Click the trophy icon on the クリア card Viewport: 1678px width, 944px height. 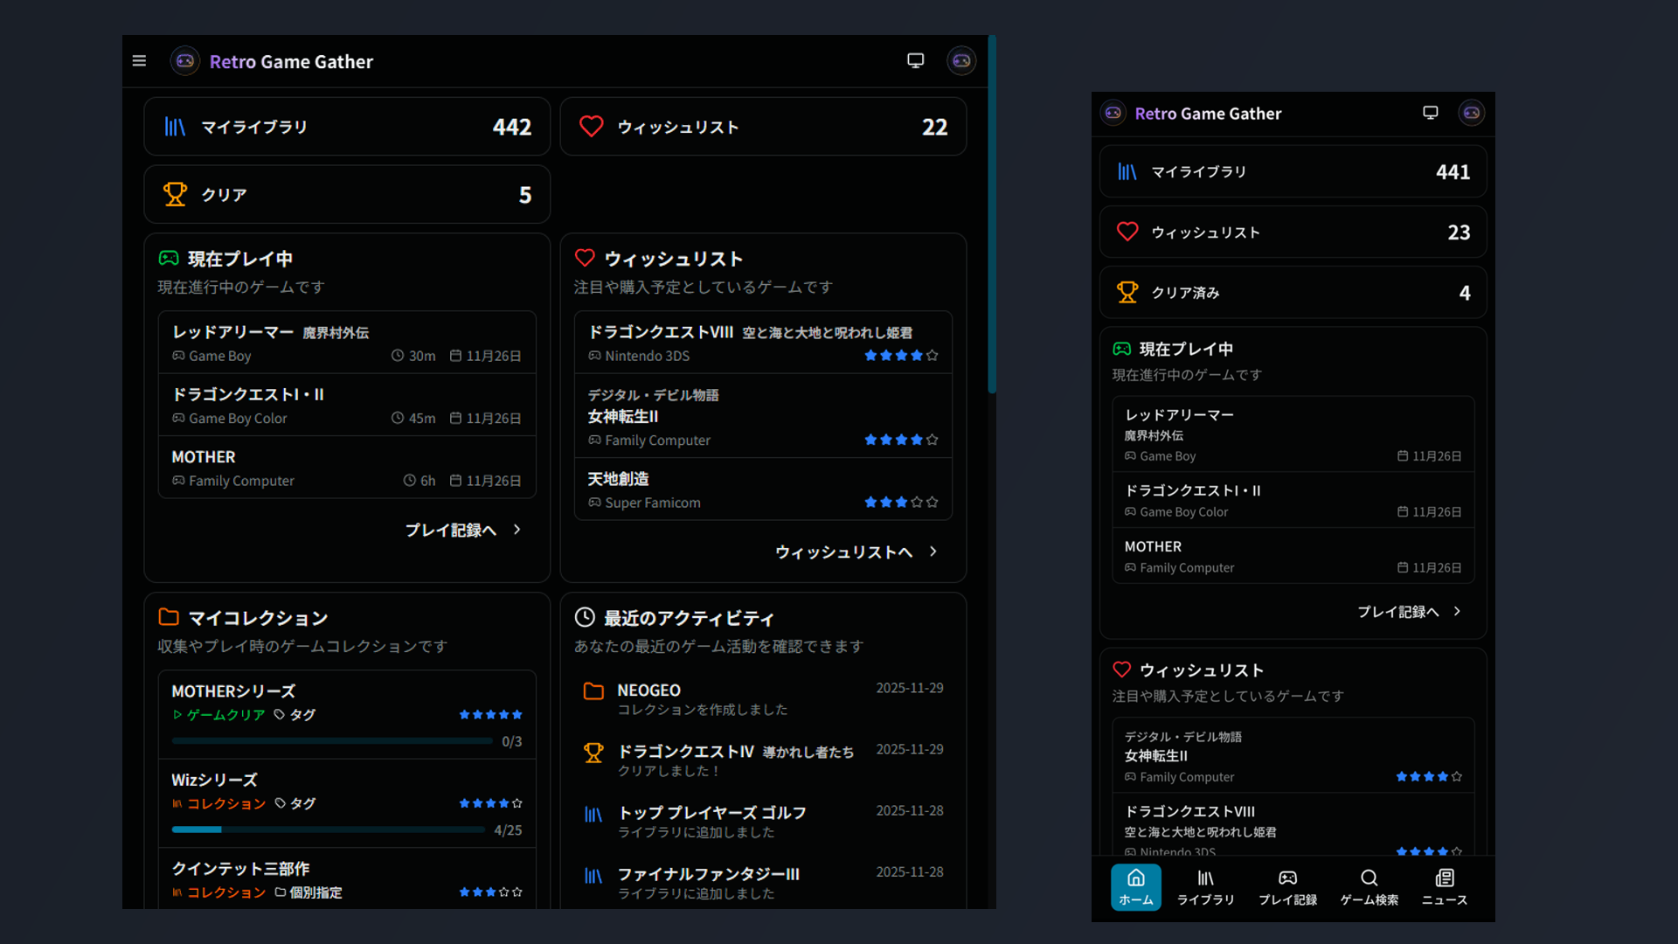pyautogui.click(x=174, y=194)
